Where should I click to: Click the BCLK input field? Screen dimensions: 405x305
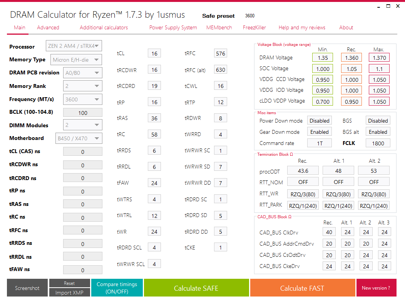tap(83, 113)
